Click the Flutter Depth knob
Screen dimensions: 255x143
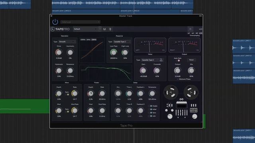click(x=90, y=93)
